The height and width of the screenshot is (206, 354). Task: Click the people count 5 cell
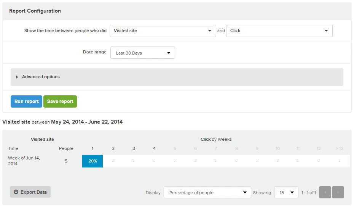coord(66,161)
